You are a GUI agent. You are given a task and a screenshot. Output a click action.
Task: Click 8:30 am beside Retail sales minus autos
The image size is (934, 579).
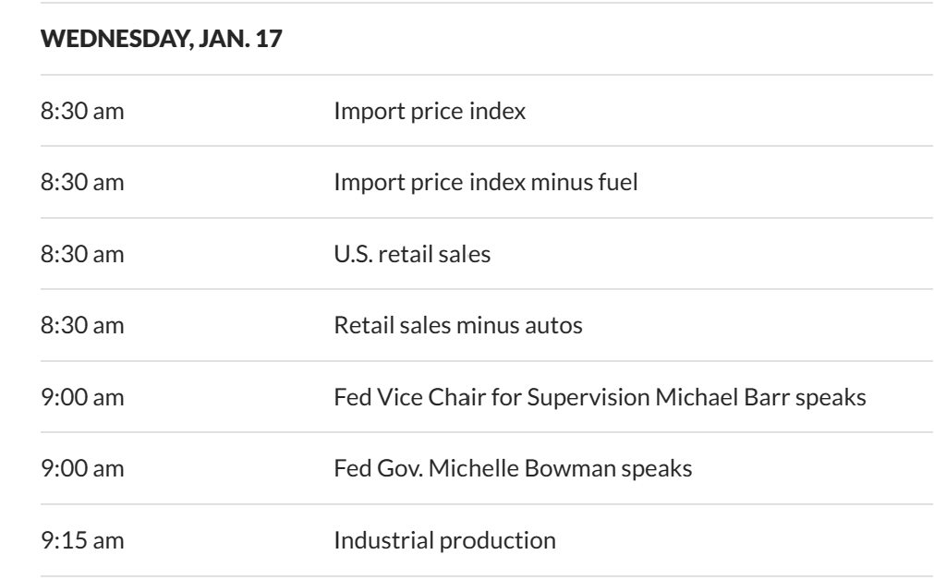pyautogui.click(x=84, y=326)
